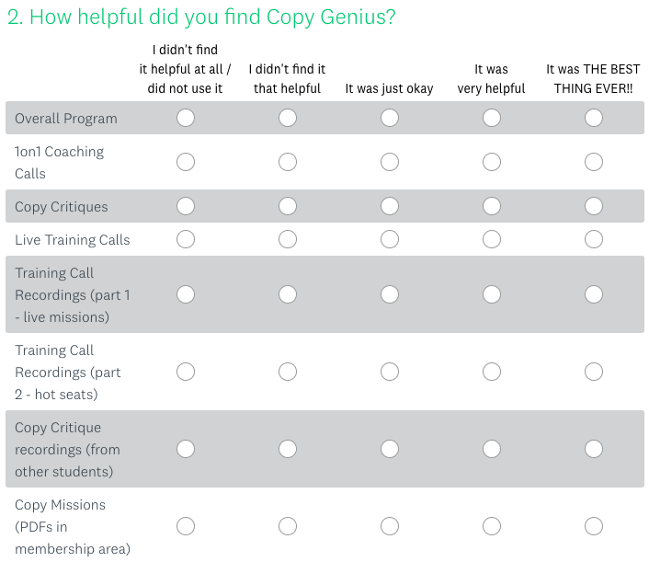Rate Copy Critique recordings from other students very helpful
Image resolution: width=649 pixels, height=562 pixels.
click(x=491, y=449)
